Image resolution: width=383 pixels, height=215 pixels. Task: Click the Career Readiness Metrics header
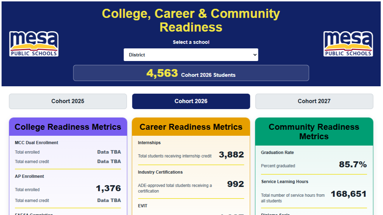(191, 127)
